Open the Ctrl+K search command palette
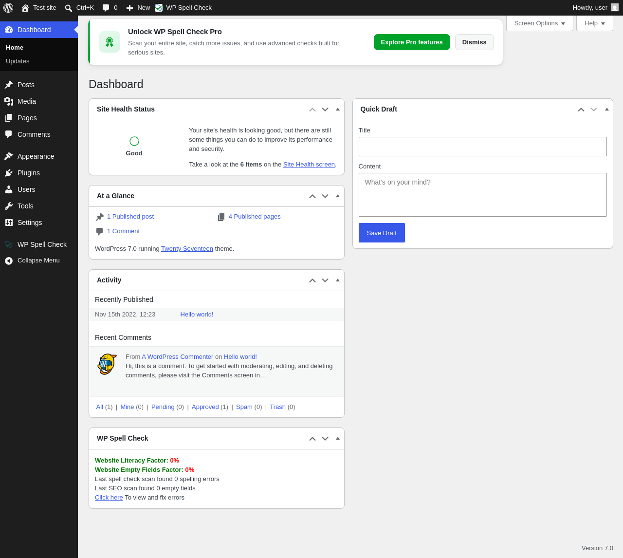 point(79,8)
